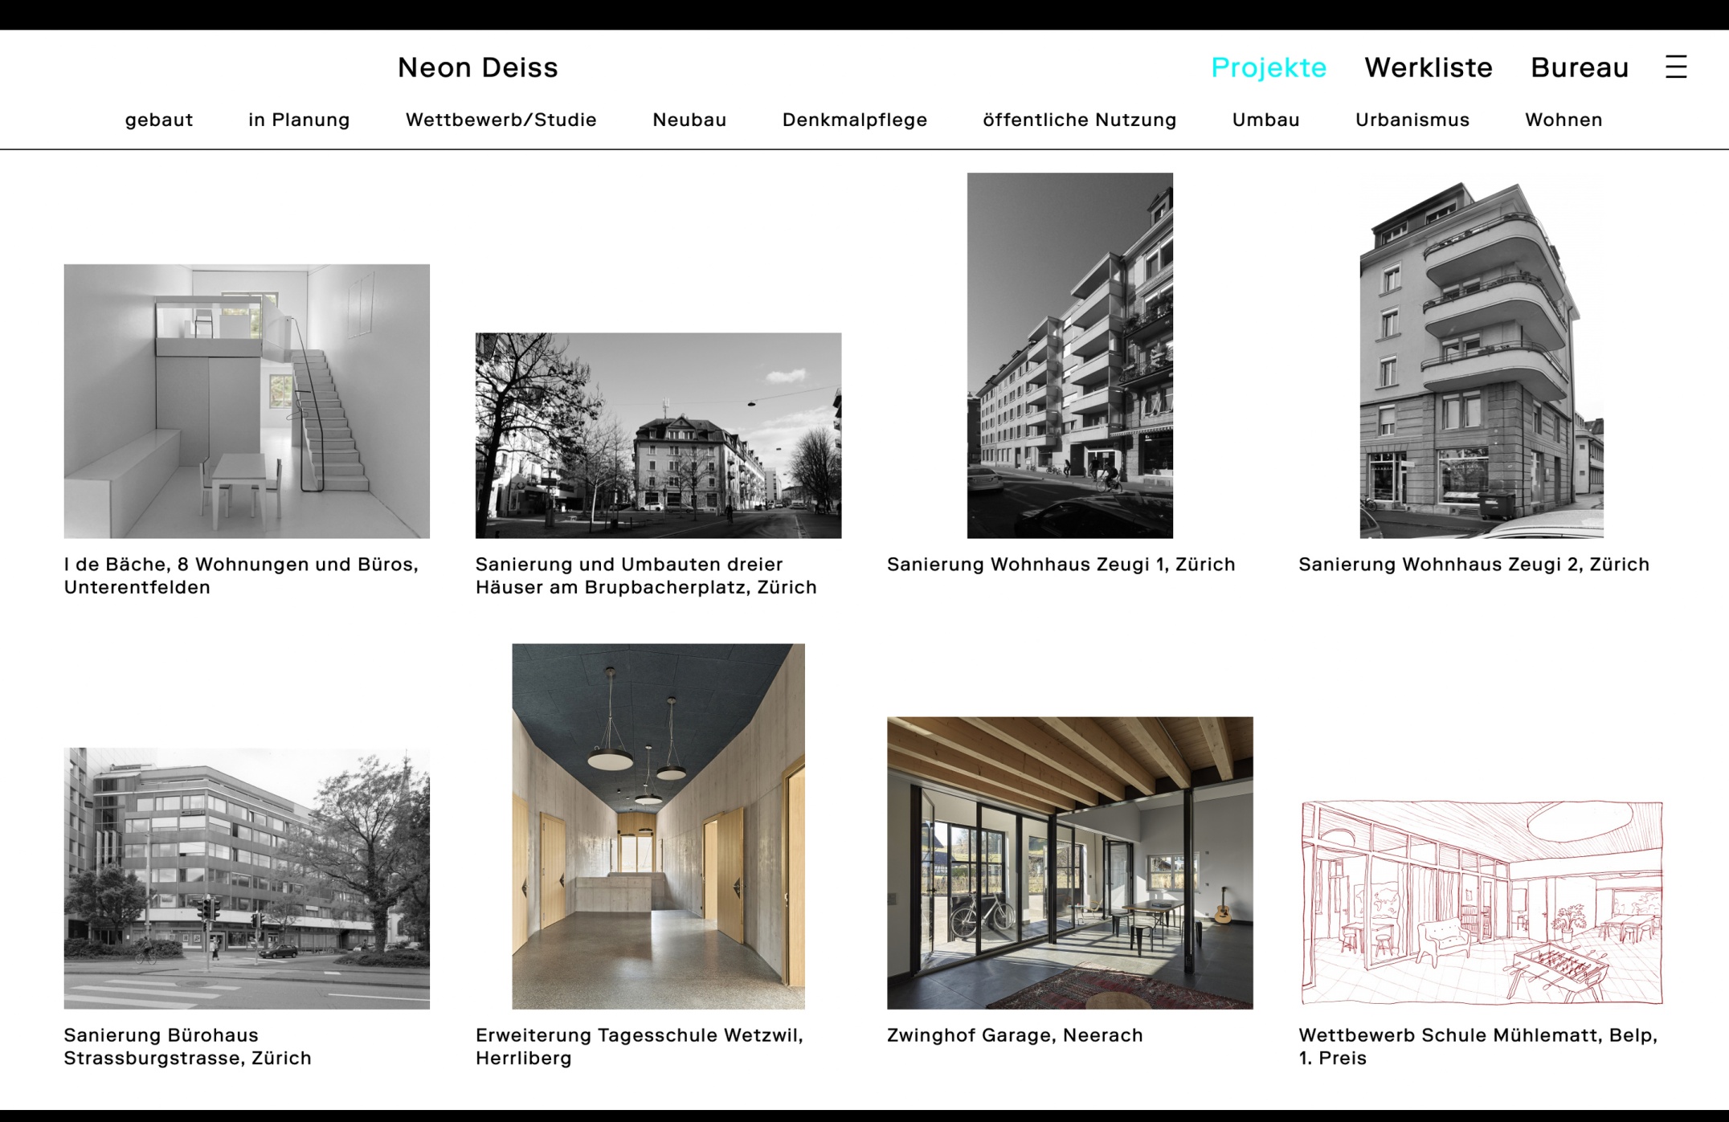Go to Neon Deiss home link

coord(477,67)
